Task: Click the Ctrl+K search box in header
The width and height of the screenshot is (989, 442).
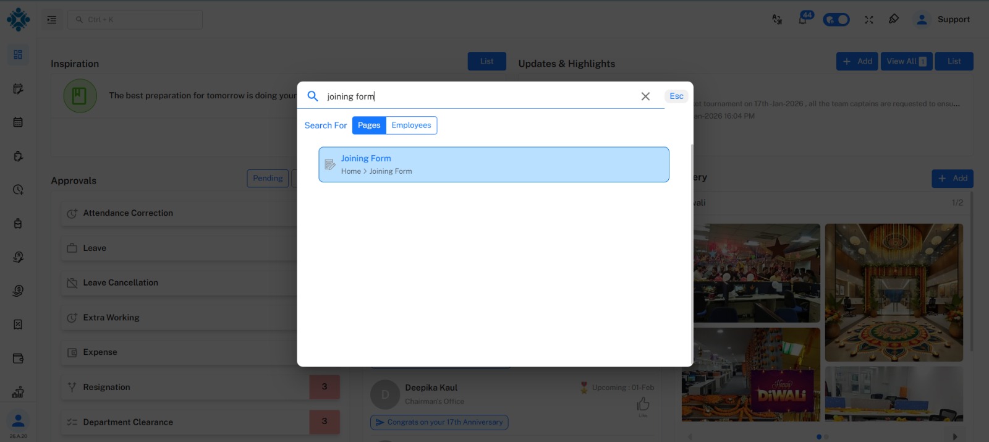Action: (x=135, y=20)
